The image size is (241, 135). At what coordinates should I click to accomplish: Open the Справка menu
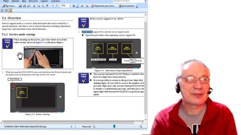coord(55,1)
